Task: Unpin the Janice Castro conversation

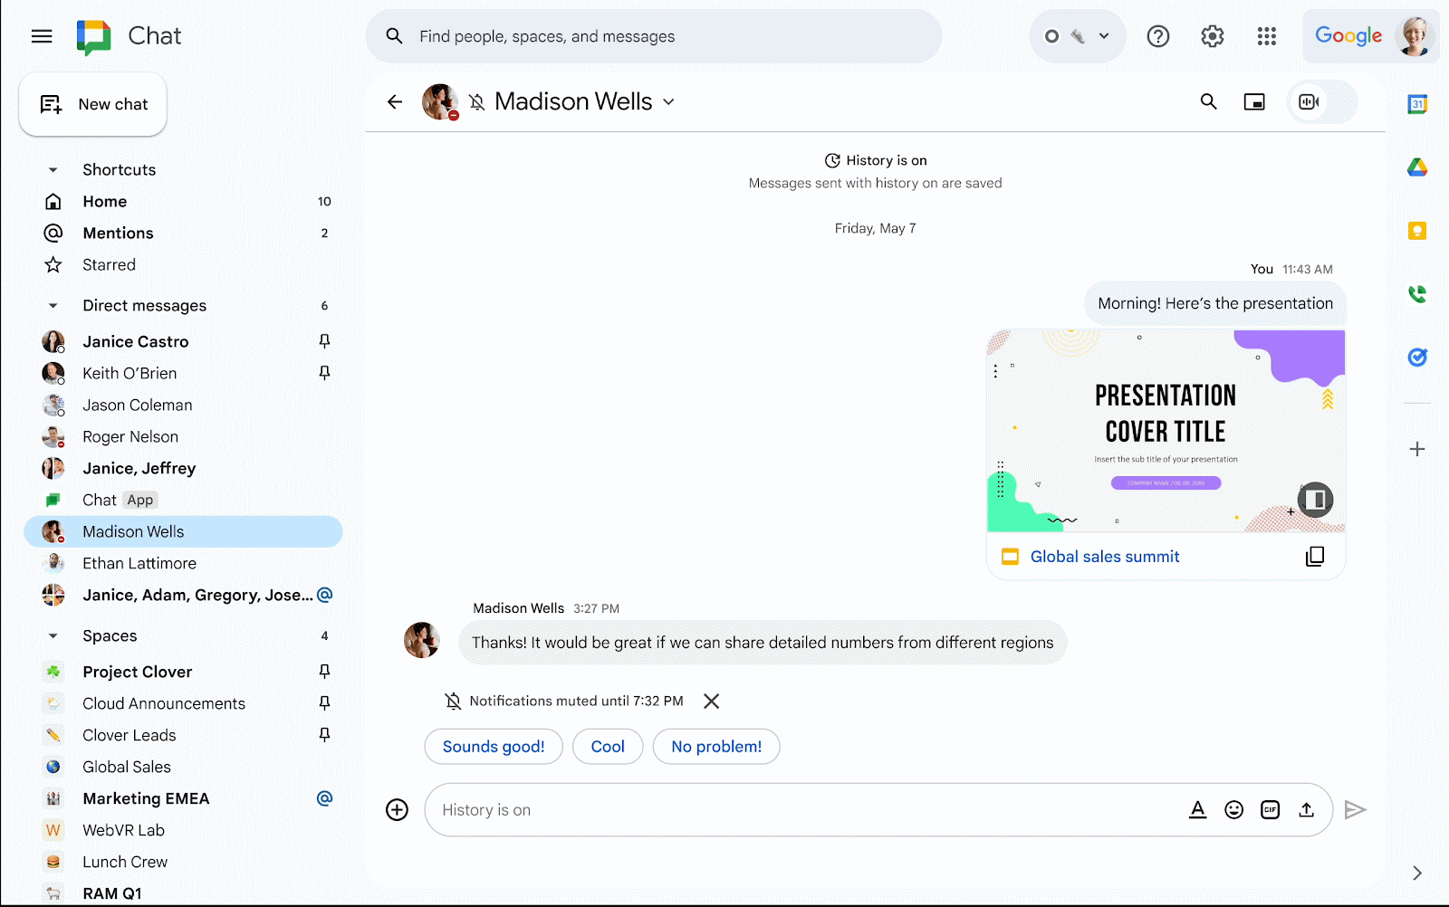Action: point(324,341)
